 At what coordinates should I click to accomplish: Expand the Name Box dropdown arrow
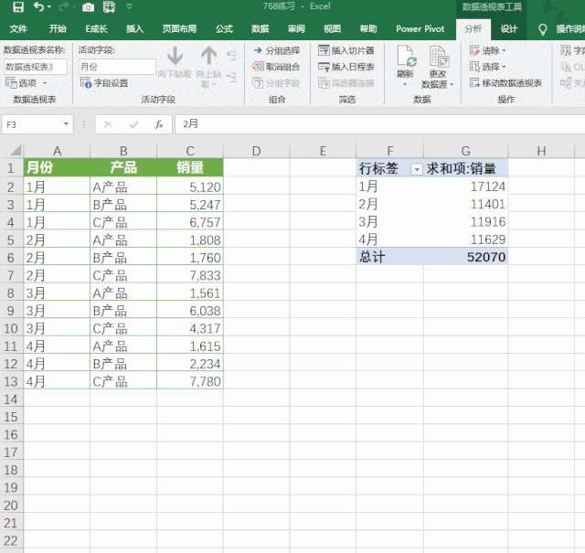[x=67, y=124]
